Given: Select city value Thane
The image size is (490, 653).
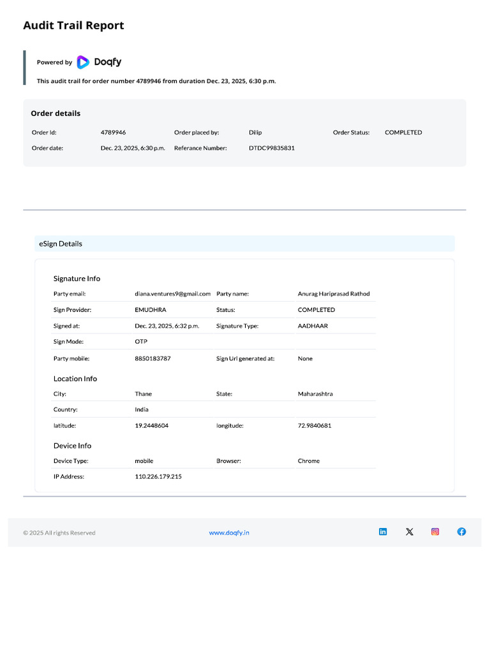Looking at the screenshot, I should pos(144,394).
